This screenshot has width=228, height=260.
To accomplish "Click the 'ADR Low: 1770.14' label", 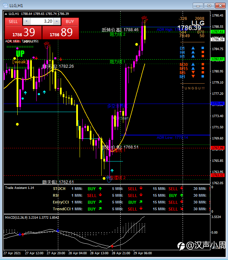I will (172, 137).
